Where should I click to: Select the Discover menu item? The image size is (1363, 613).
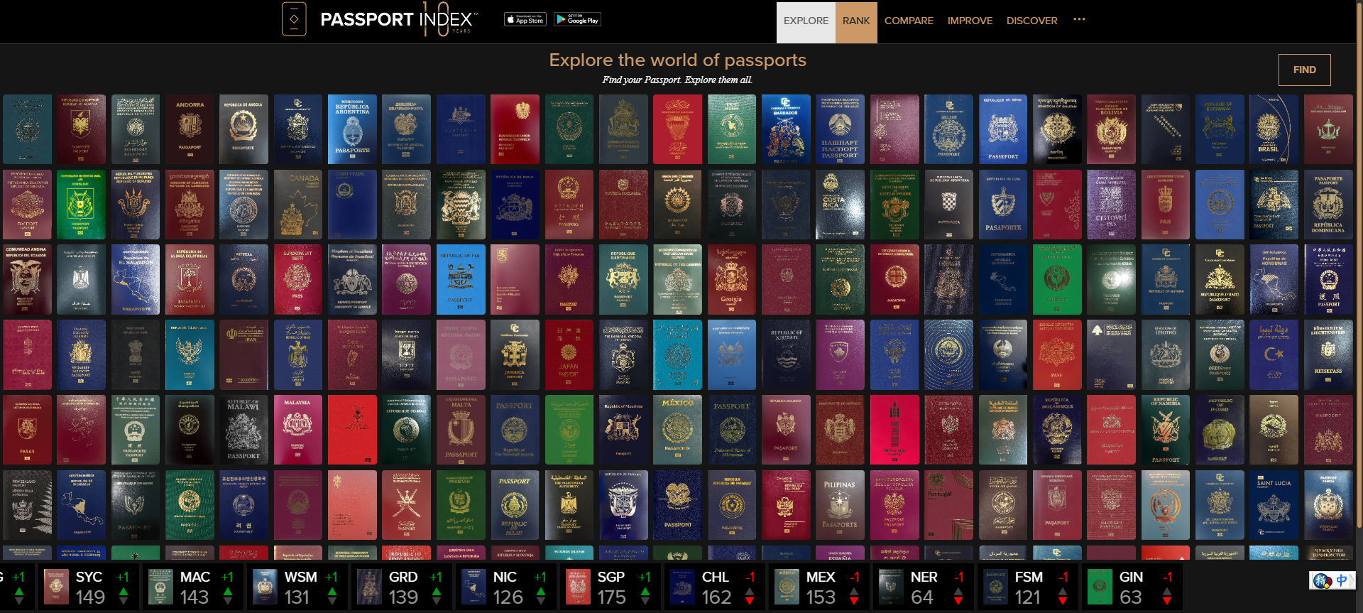[1031, 21]
